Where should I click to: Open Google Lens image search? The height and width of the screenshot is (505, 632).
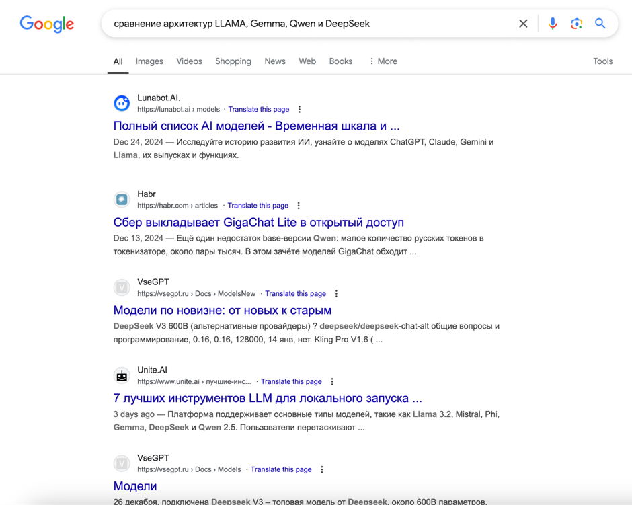[576, 24]
